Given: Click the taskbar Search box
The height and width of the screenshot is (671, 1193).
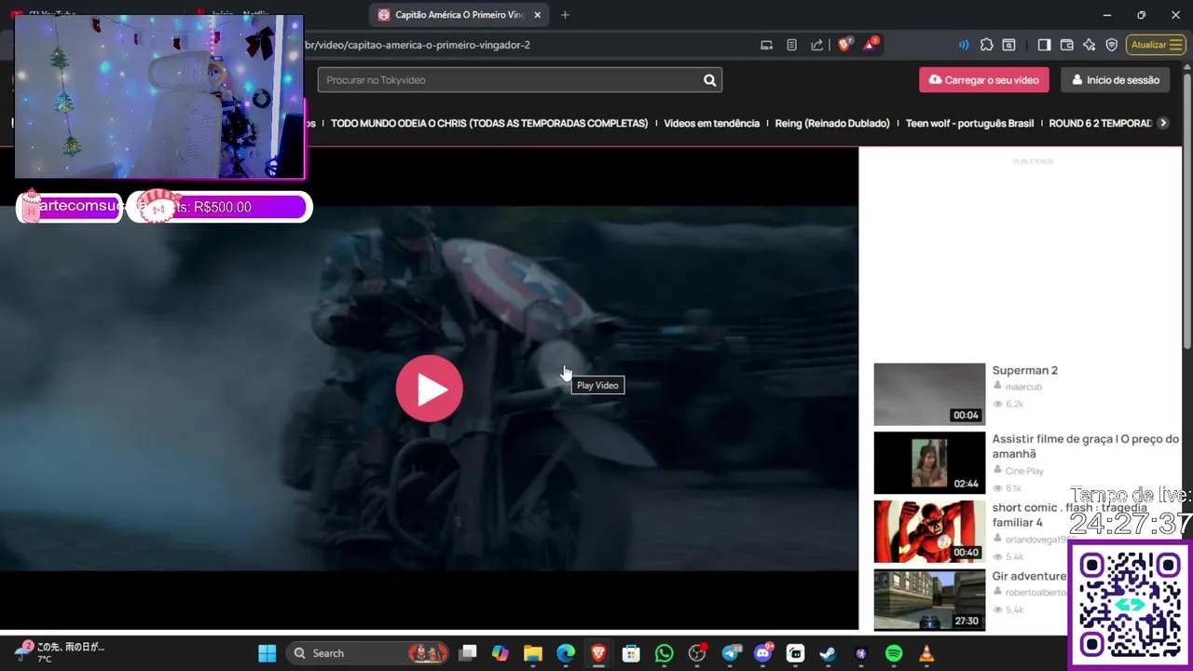Looking at the screenshot, I should pos(368,653).
